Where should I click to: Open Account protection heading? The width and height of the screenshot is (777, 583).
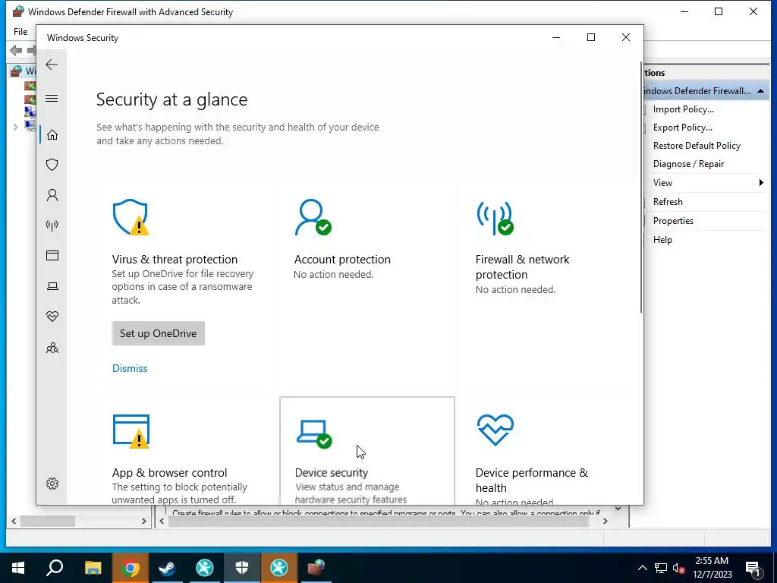click(x=342, y=260)
